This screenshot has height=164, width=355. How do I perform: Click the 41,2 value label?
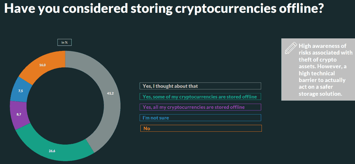(x=110, y=93)
